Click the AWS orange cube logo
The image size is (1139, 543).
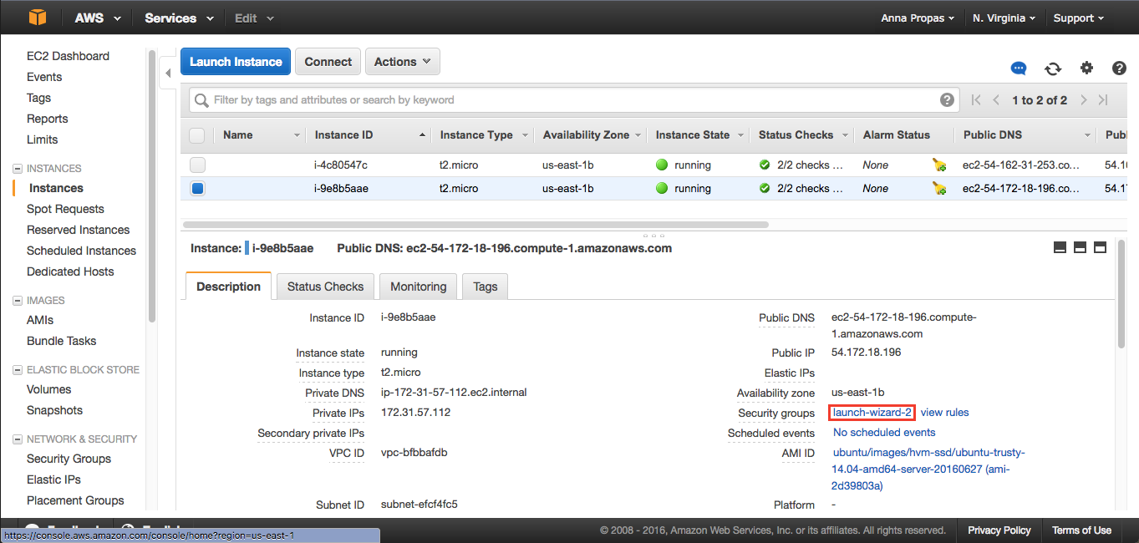pyautogui.click(x=38, y=17)
